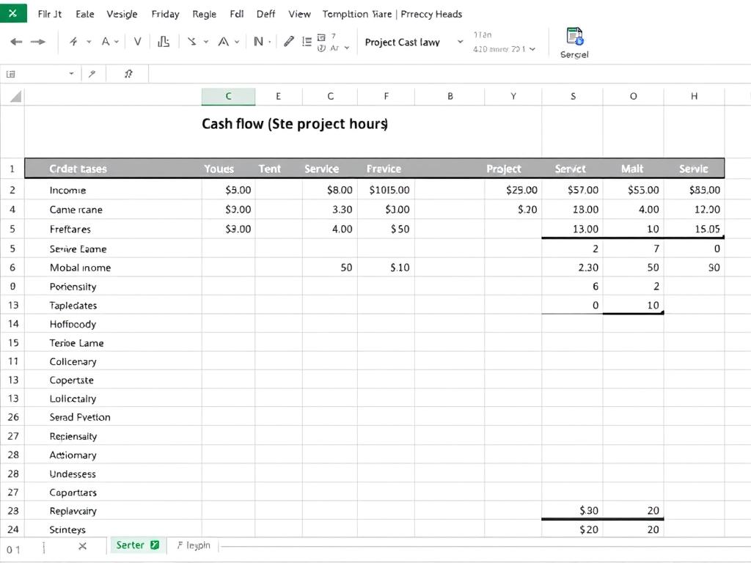Toggle the V strikethrough icon in the toolbar

tap(137, 42)
